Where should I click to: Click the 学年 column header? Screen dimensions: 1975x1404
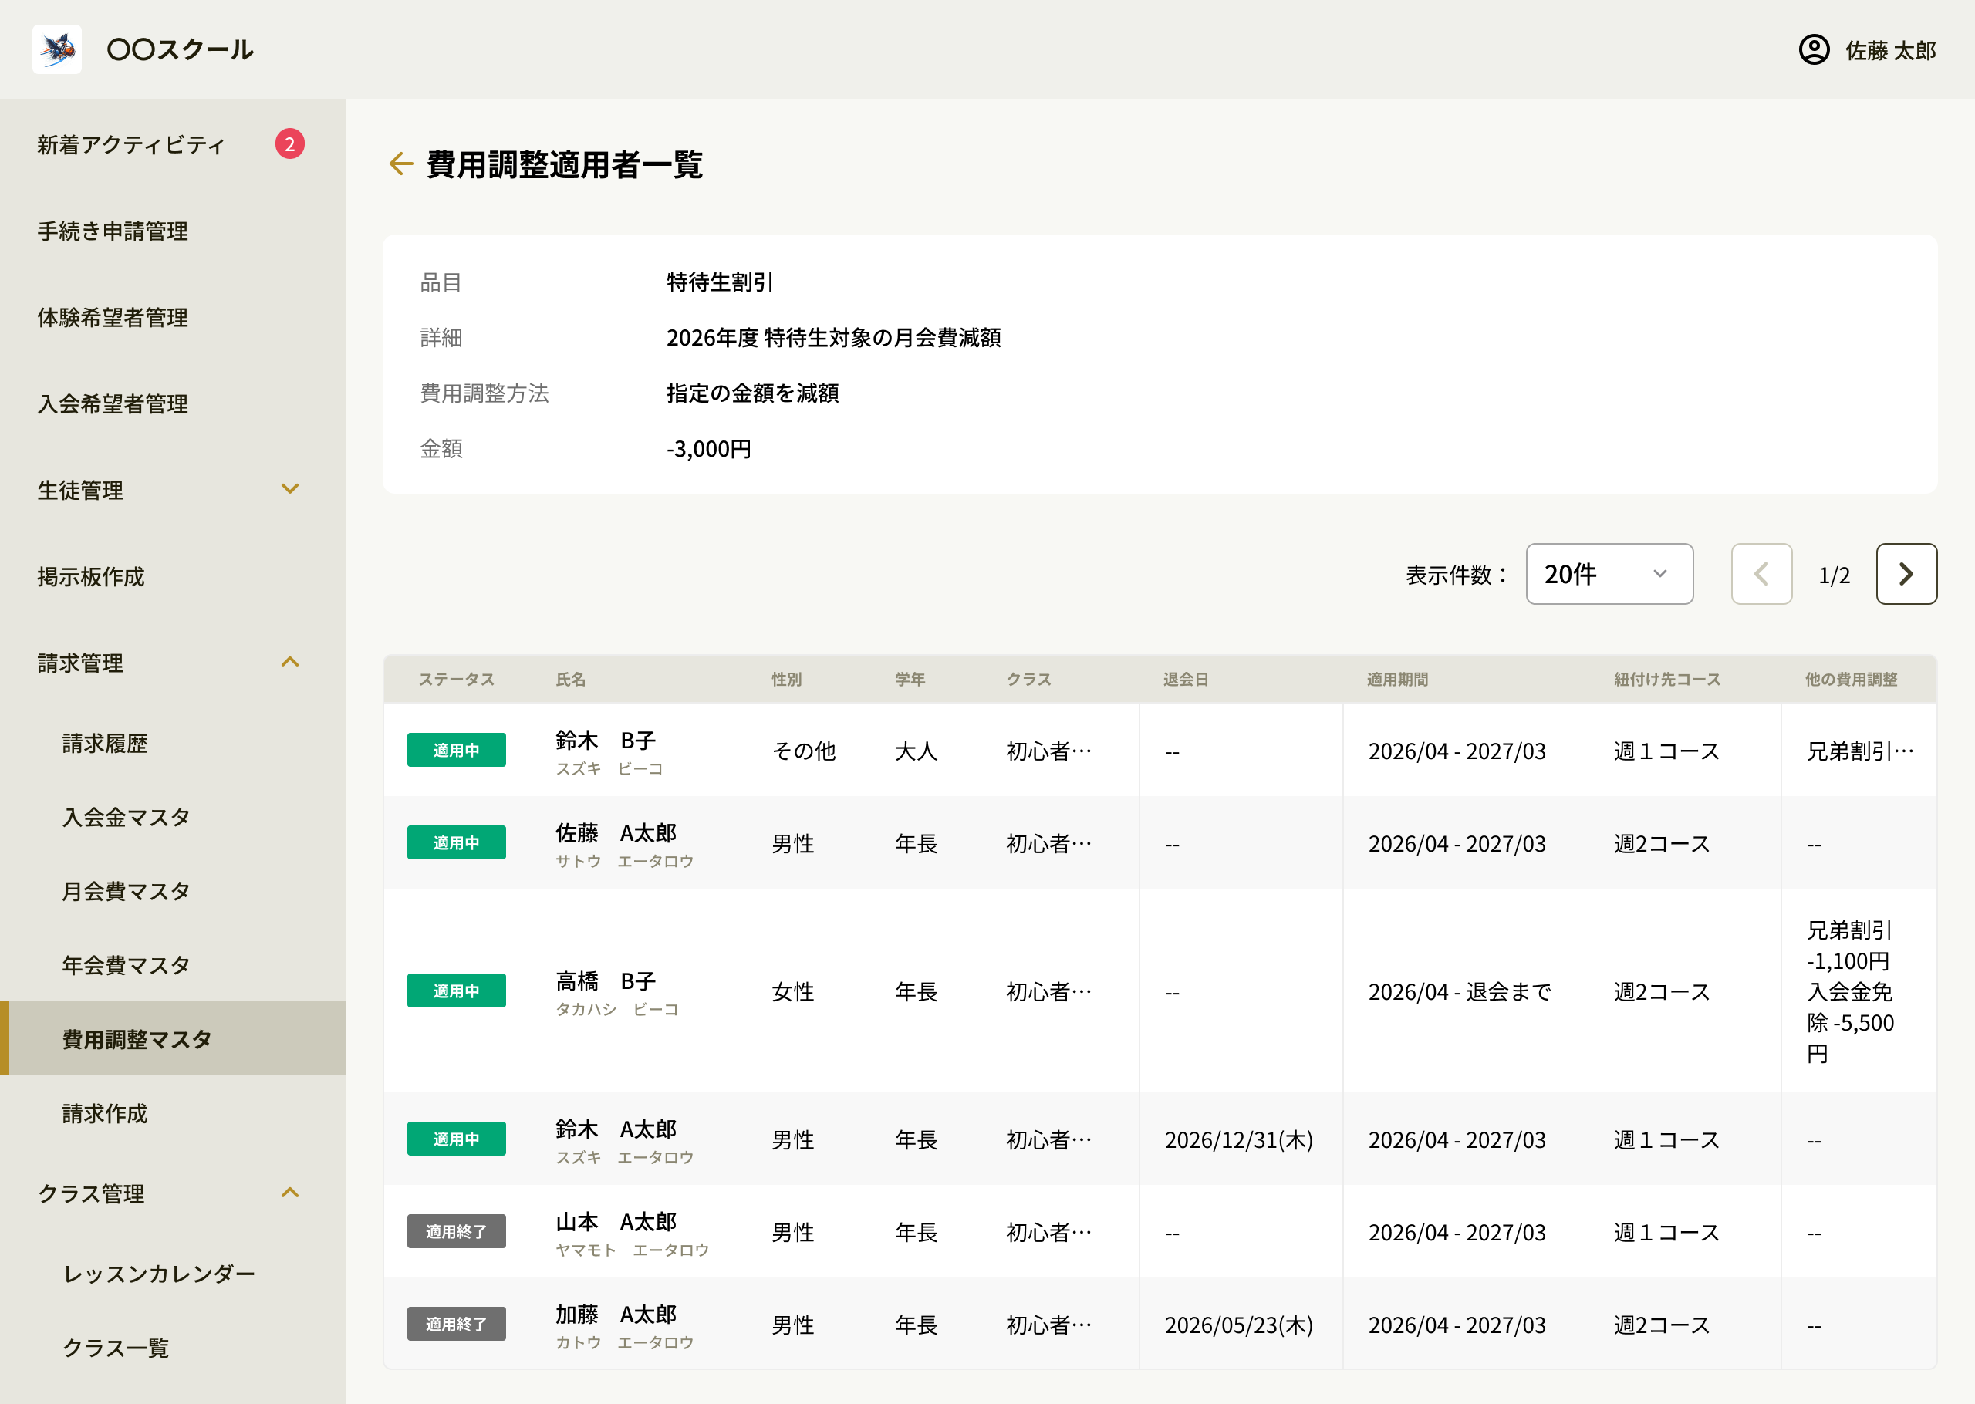tap(910, 680)
